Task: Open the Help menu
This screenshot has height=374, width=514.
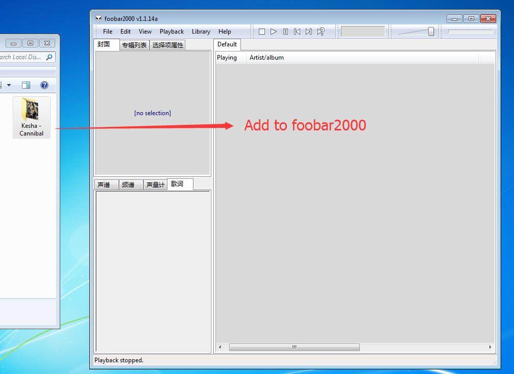Action: click(225, 32)
